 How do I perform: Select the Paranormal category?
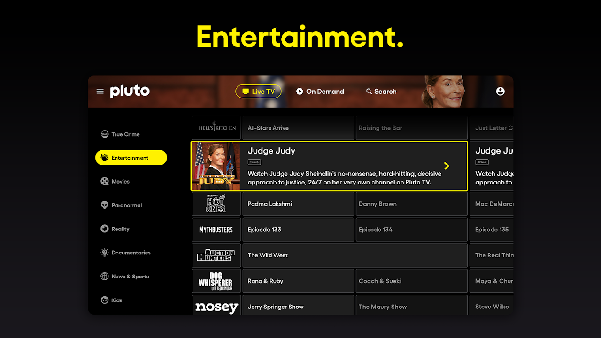pyautogui.click(x=122, y=205)
